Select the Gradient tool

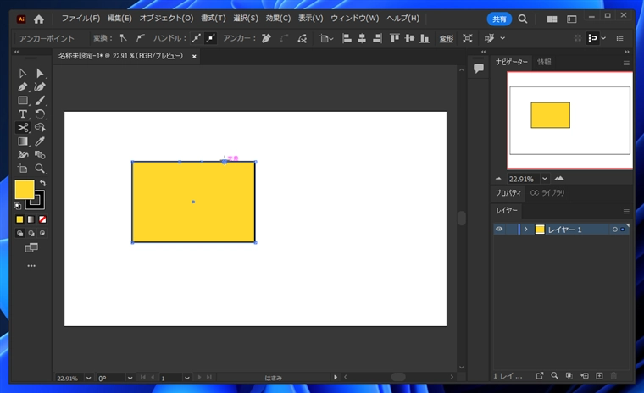click(x=23, y=141)
